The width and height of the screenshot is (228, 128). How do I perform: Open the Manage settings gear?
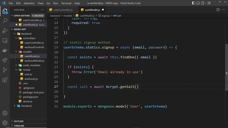(5, 123)
